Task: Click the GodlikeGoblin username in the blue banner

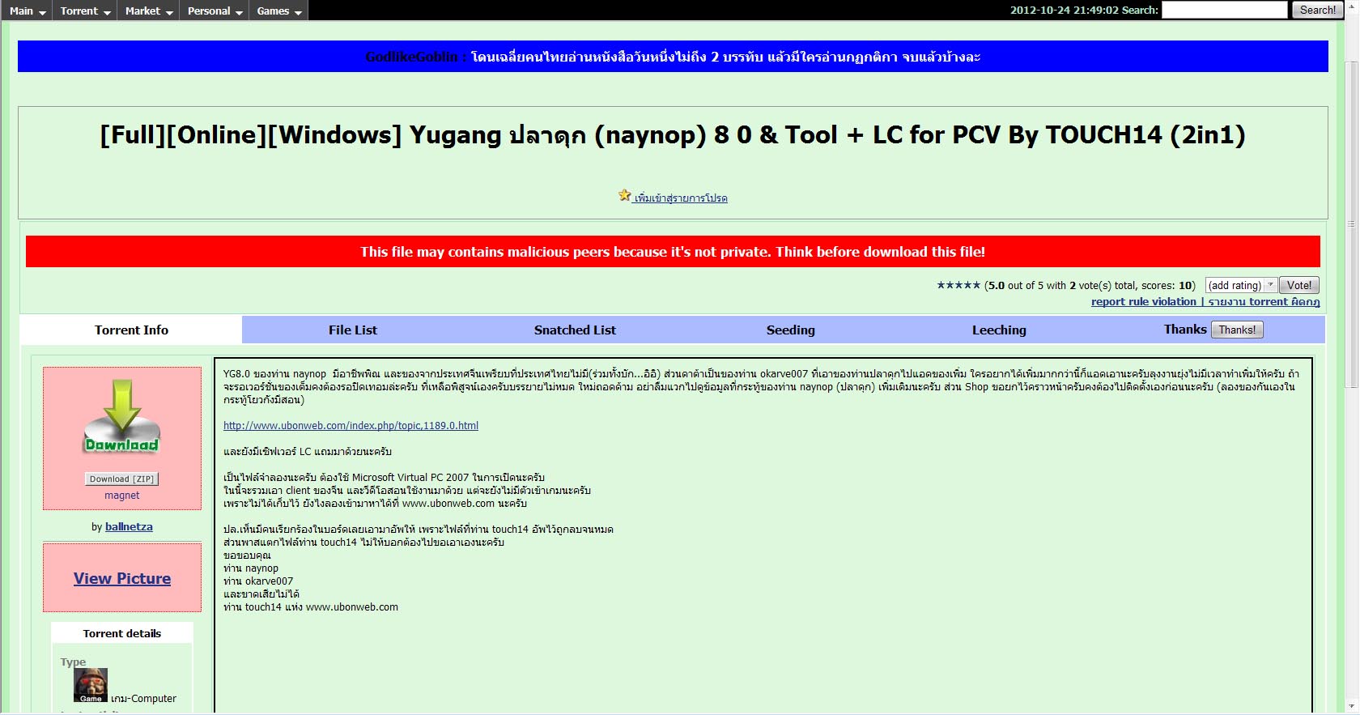Action: click(x=411, y=57)
